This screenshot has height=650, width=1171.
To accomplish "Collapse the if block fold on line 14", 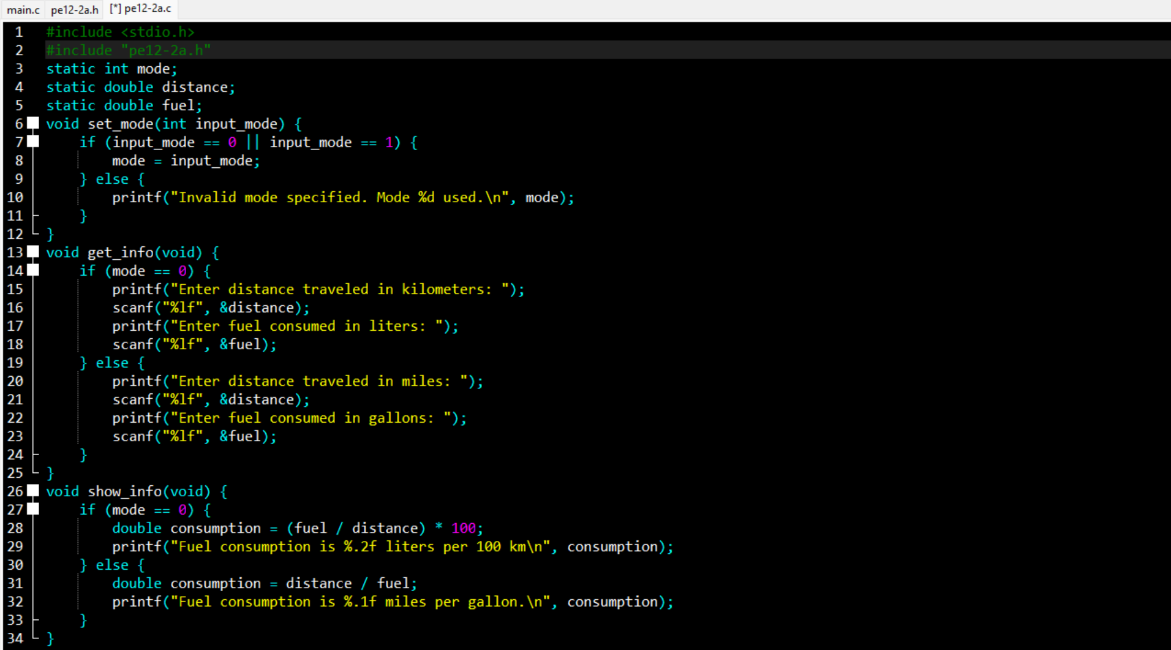I will pyautogui.click(x=33, y=270).
